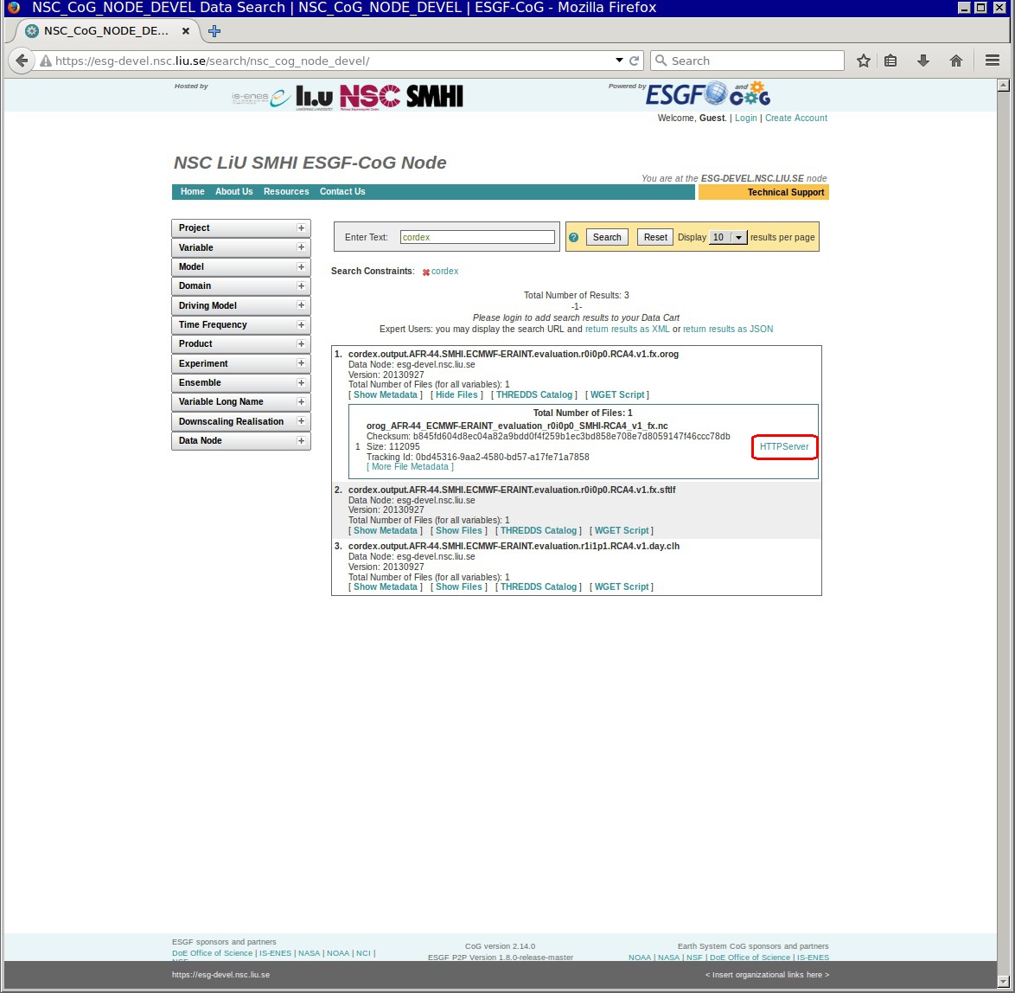Open the Firefox hamburger menu

tap(993, 61)
